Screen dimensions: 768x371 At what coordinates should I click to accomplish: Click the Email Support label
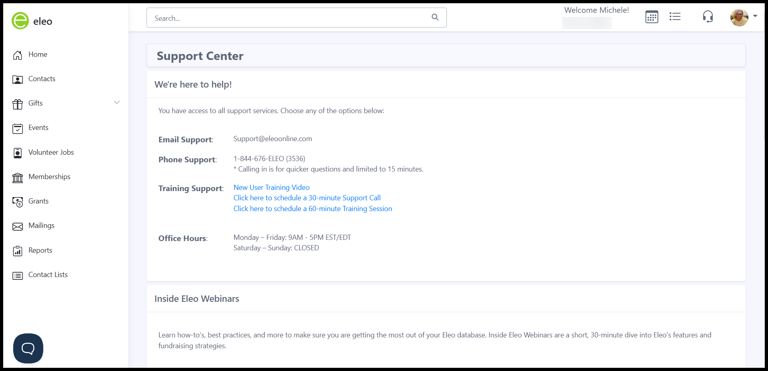(x=186, y=140)
